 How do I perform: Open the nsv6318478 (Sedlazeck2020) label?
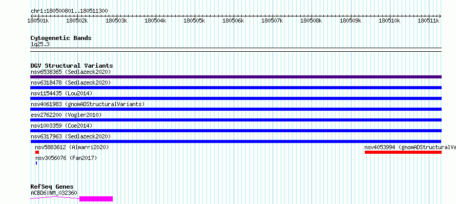pyautogui.click(x=71, y=83)
